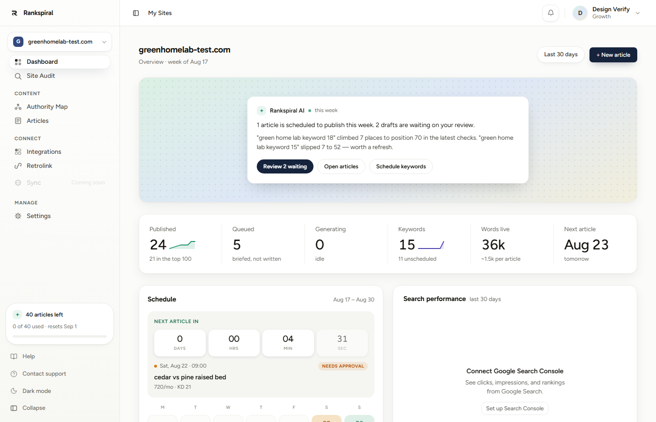Go to Dashboard in sidebar

(60, 62)
